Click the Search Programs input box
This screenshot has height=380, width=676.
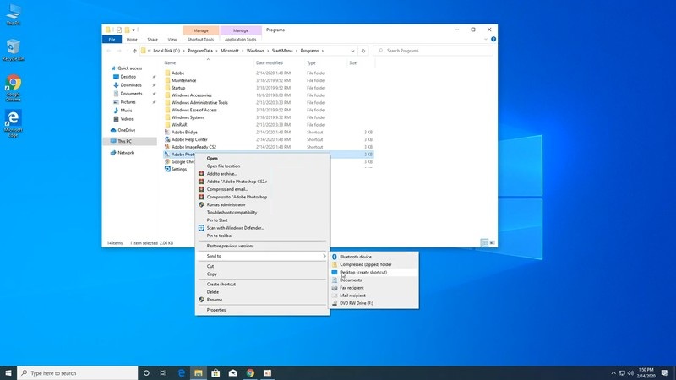point(435,51)
